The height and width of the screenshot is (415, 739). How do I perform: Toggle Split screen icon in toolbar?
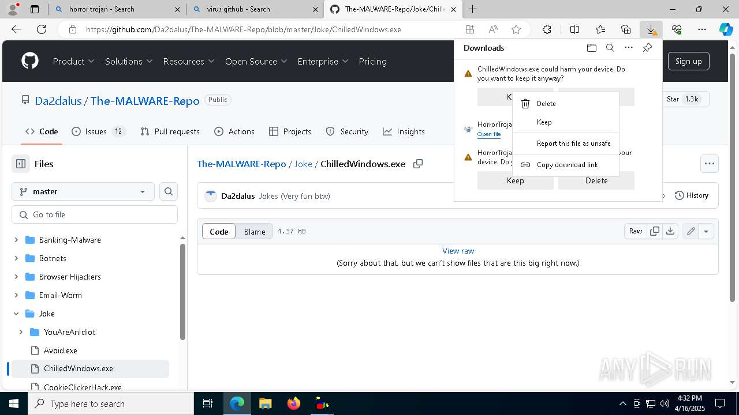(x=574, y=29)
